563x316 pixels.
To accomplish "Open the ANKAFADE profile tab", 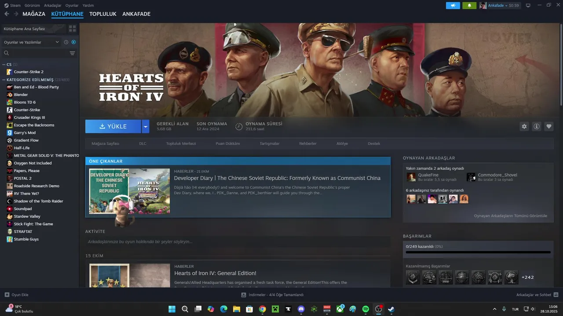I will coord(136,14).
